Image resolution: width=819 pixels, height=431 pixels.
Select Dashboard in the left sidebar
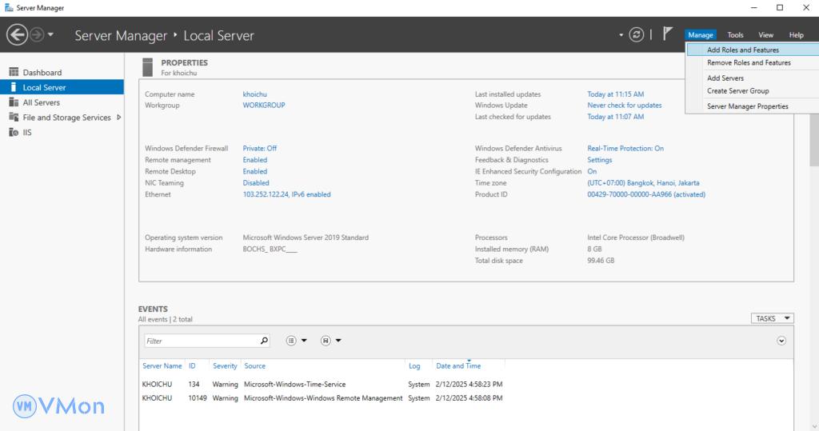tap(42, 73)
